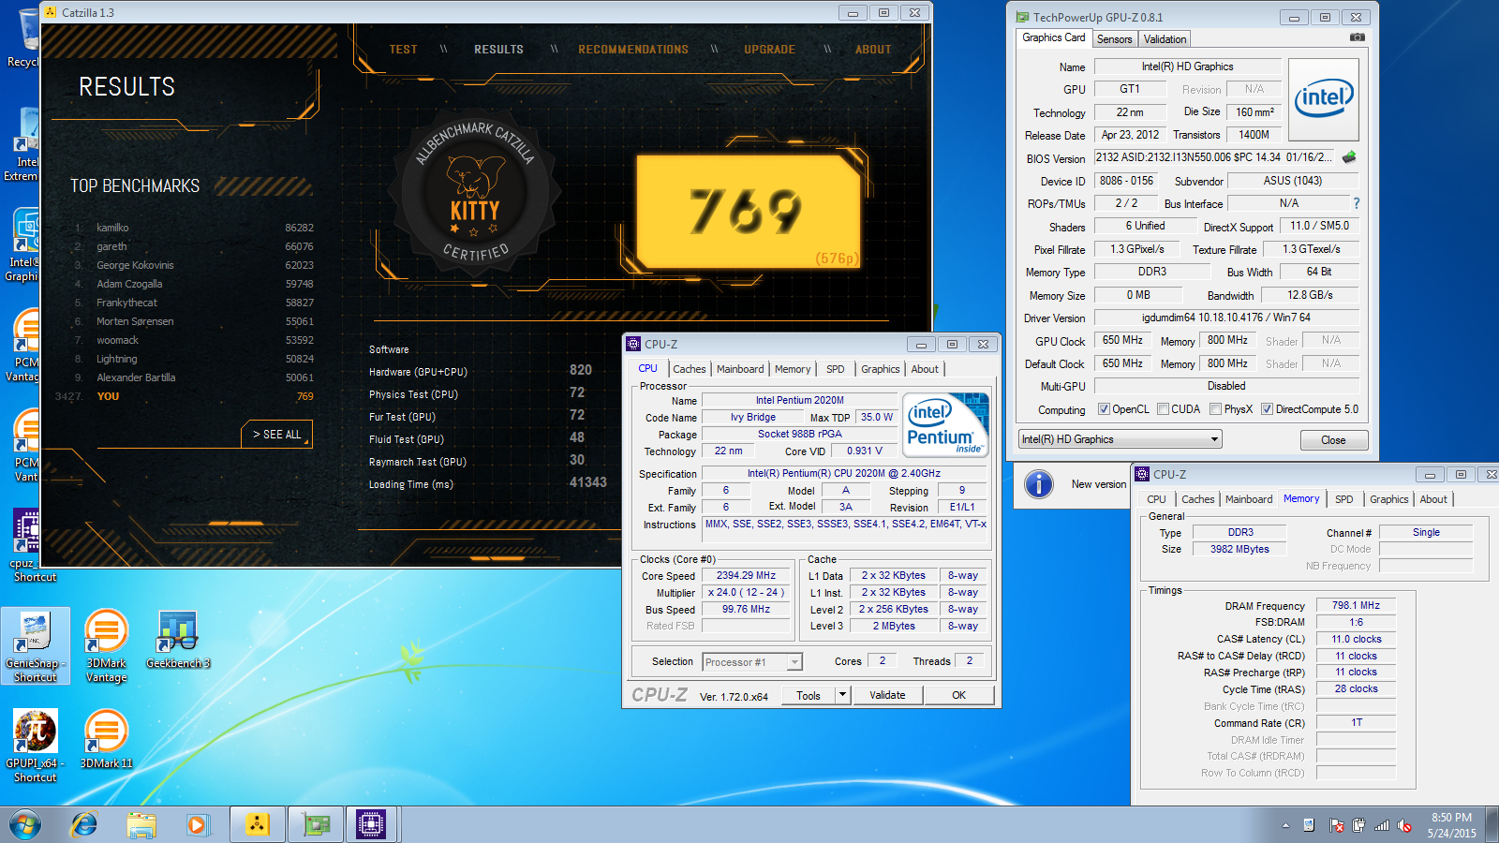Screen dimensions: 1499x843
Task: Switch to the Sensors tab in GPU-Z
Action: 1115,39
